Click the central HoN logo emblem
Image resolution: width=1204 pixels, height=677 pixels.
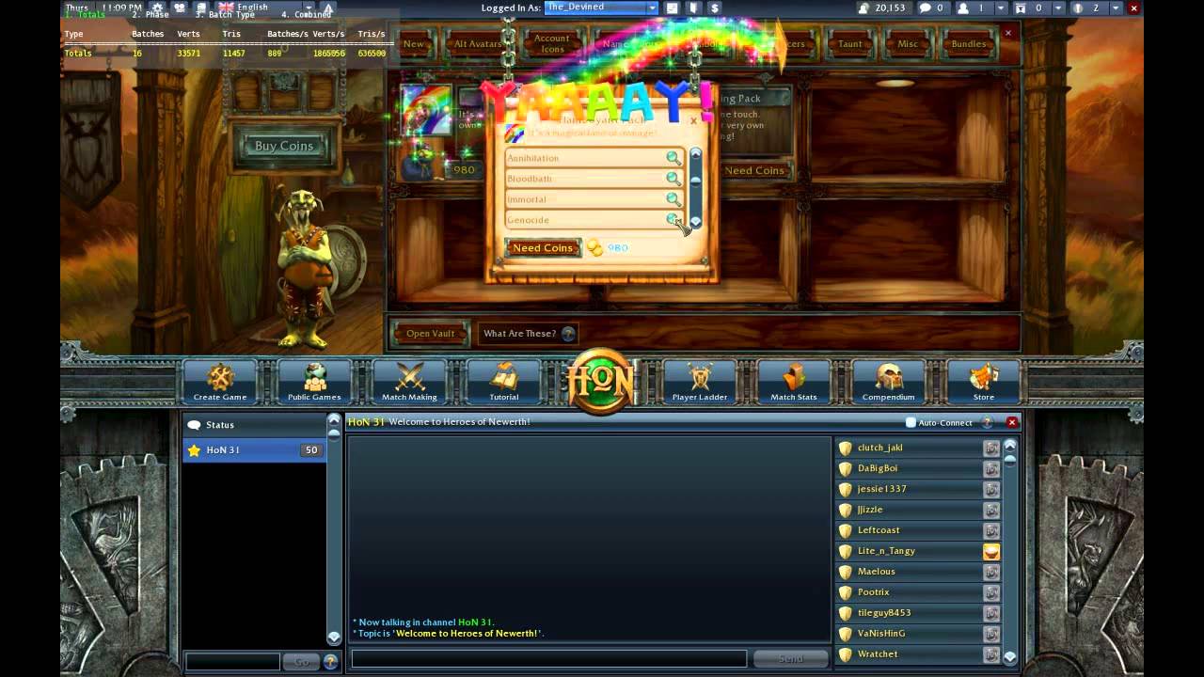(601, 381)
